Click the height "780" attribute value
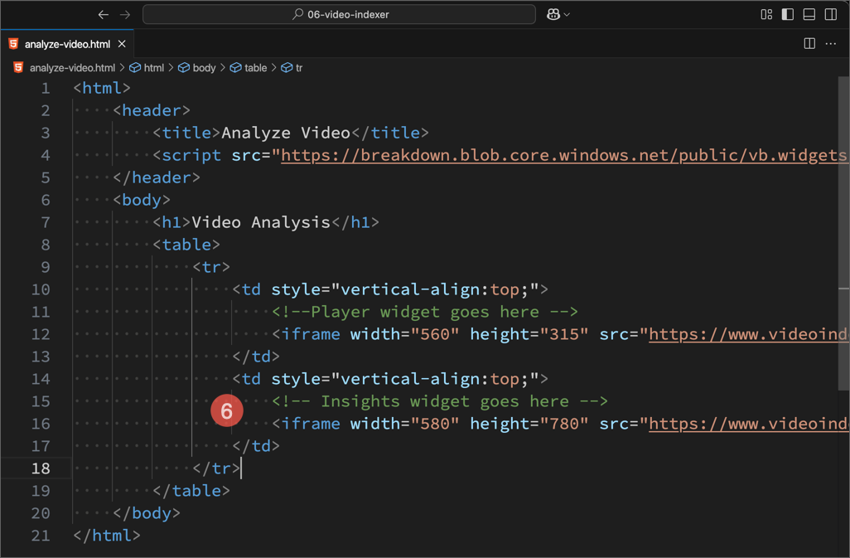 pyautogui.click(x=564, y=424)
